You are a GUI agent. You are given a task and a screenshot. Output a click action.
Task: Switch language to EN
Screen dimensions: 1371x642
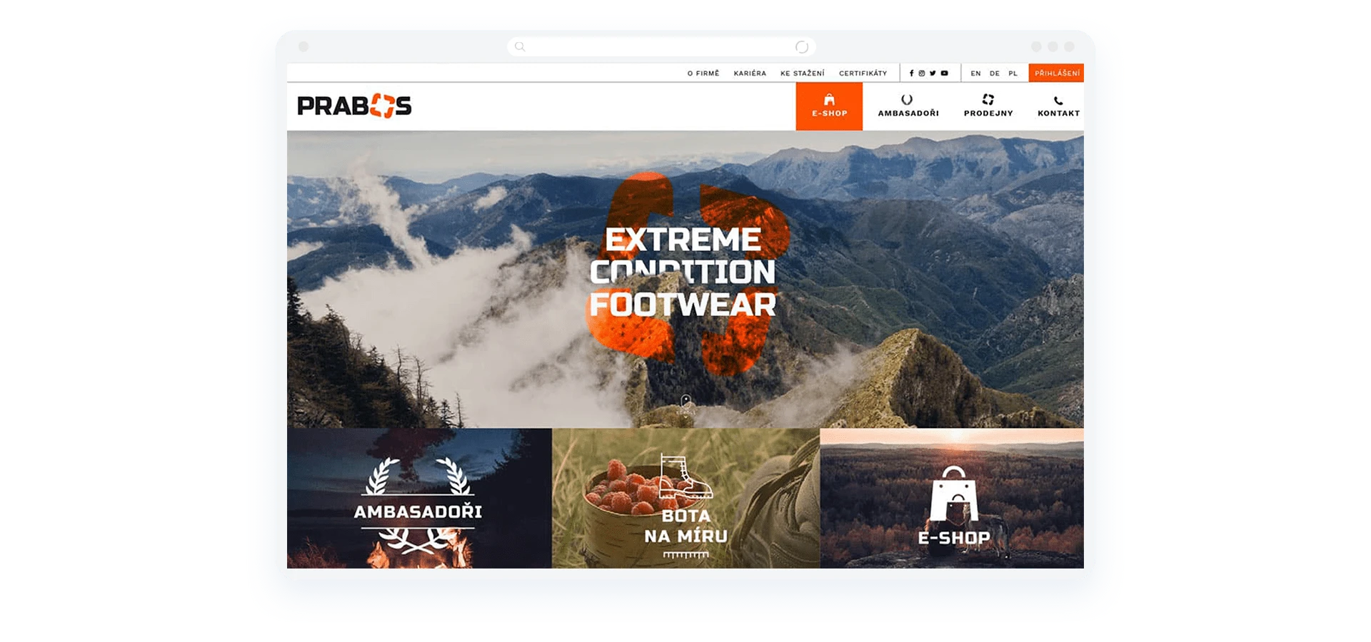click(x=975, y=73)
